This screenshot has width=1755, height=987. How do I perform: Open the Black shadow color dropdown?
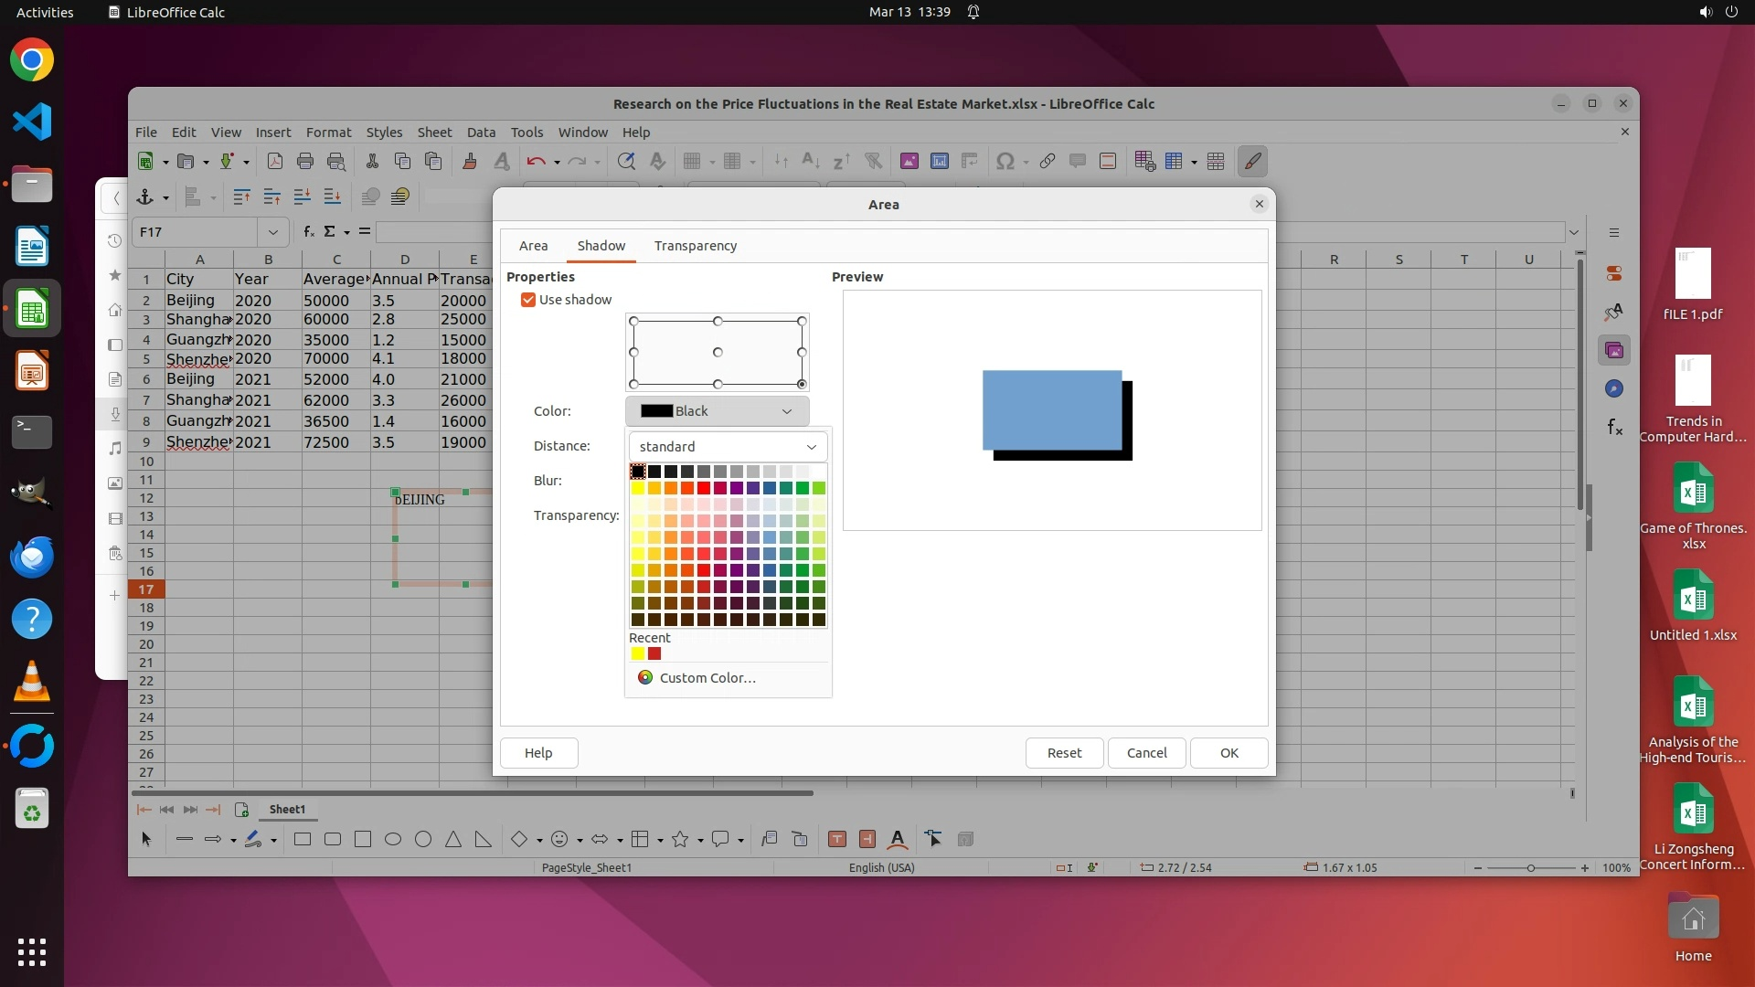coord(717,411)
